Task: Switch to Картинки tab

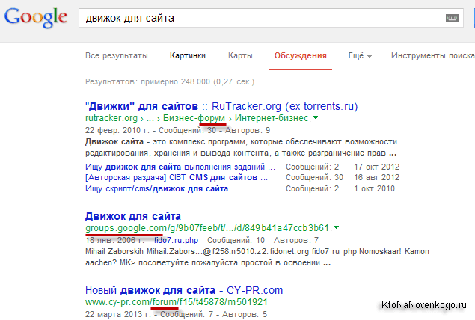Action: coord(188,56)
